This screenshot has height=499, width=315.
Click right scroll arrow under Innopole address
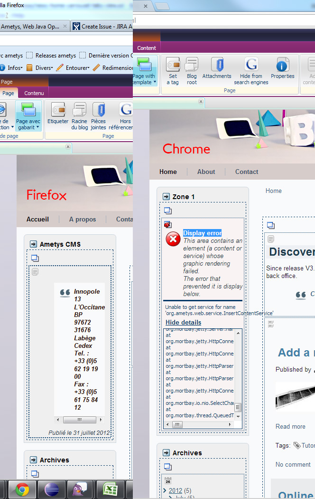101,420
